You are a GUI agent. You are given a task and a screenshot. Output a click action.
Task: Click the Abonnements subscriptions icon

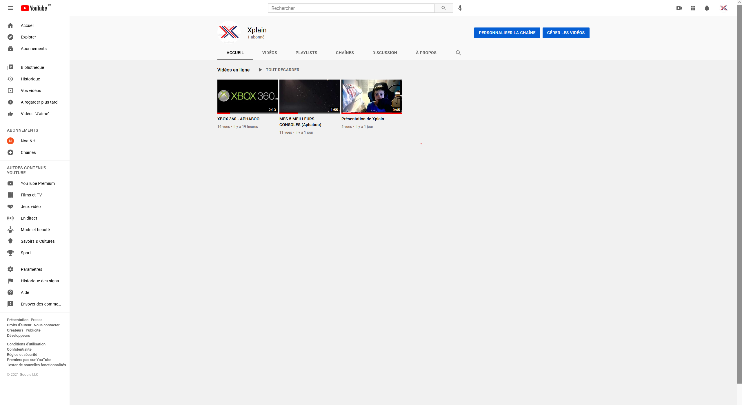point(10,49)
